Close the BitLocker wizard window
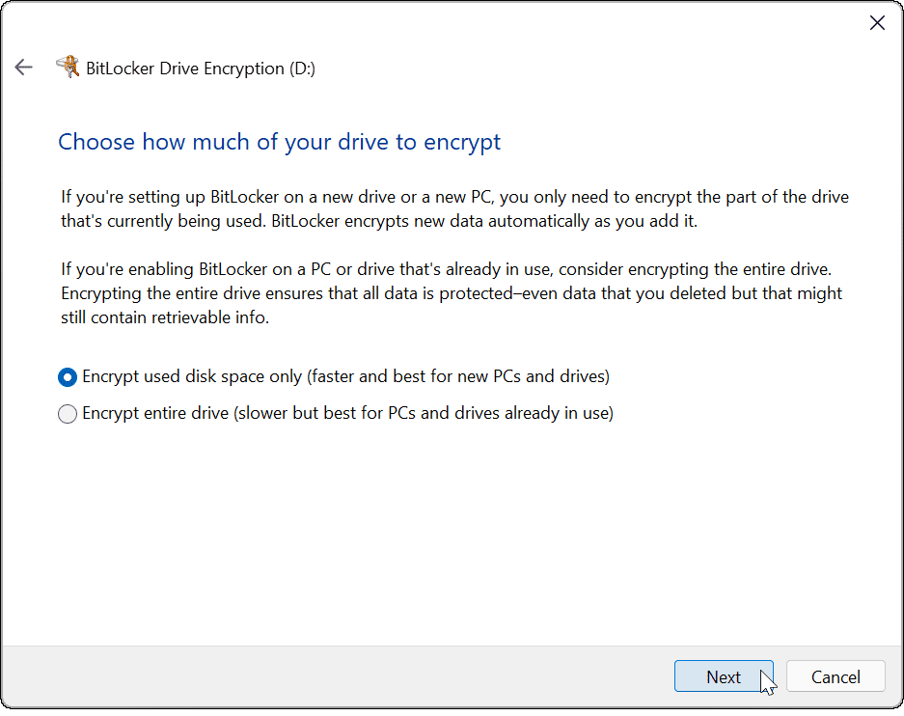This screenshot has width=904, height=716. (x=877, y=22)
